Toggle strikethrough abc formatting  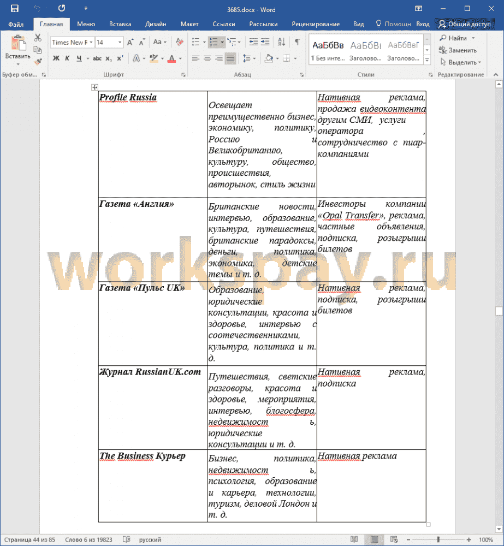[x=97, y=58]
